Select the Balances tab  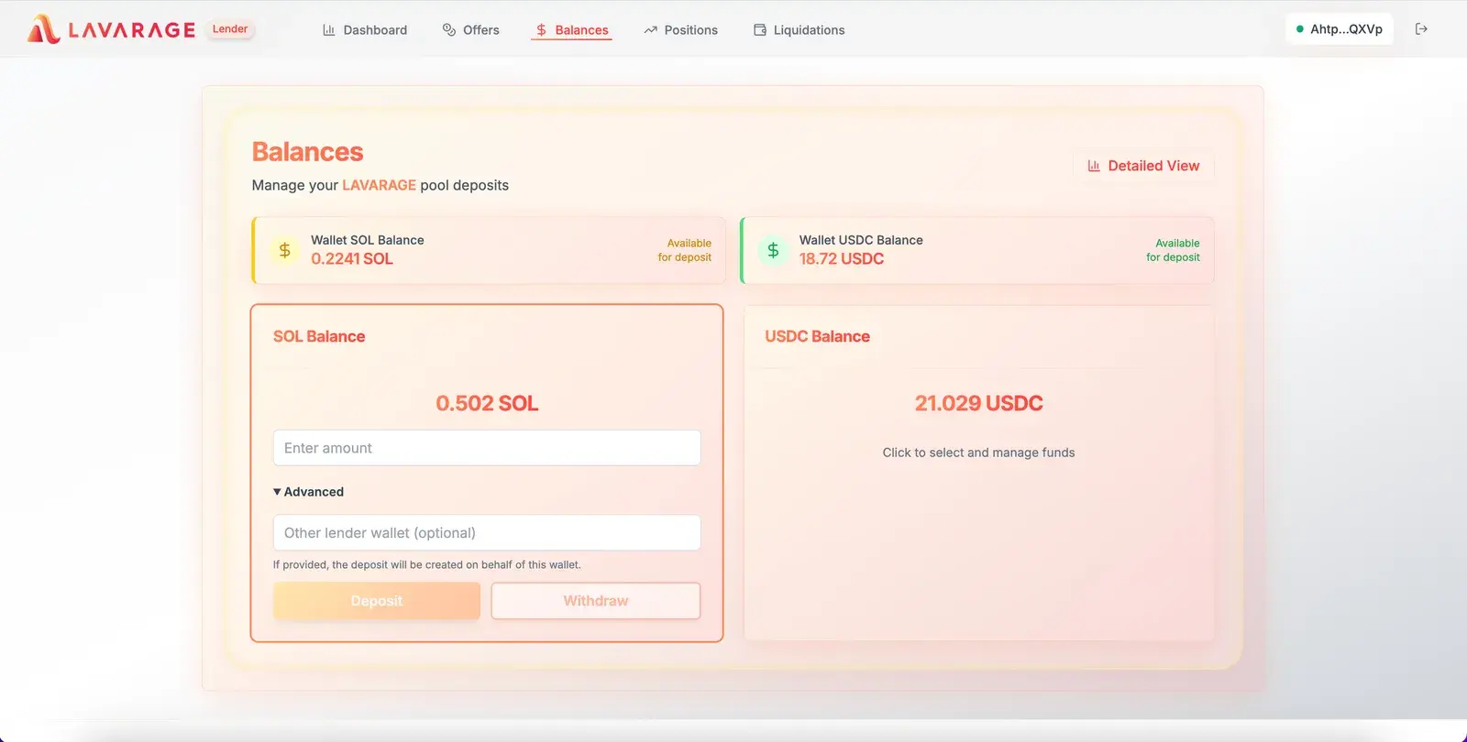point(572,30)
